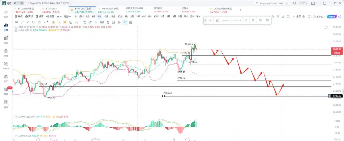Image resolution: width=344 pixels, height=141 pixels.
Task: Click the 3705.45 horizontal line handle circle
Action: 164,96
